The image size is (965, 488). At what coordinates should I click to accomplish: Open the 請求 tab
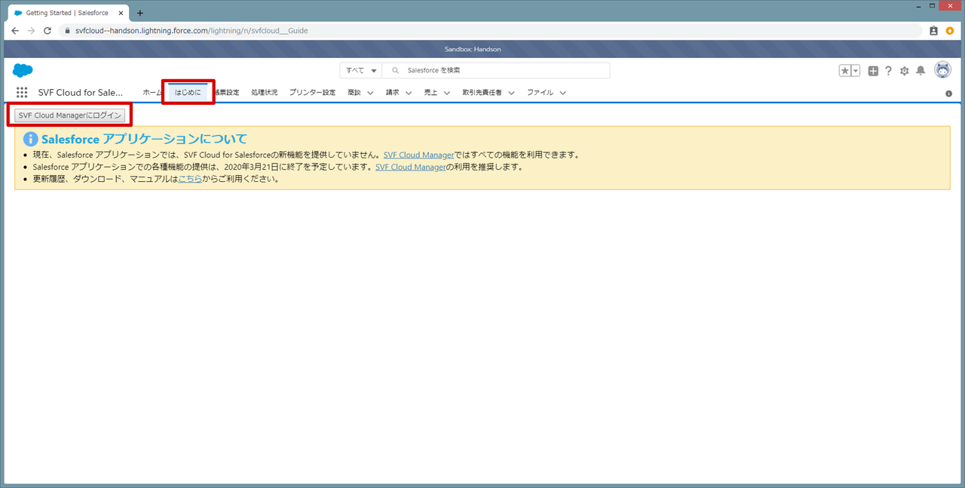tap(392, 93)
